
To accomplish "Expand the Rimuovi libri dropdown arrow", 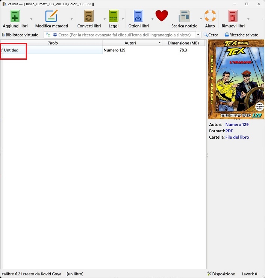I will [248, 19].
